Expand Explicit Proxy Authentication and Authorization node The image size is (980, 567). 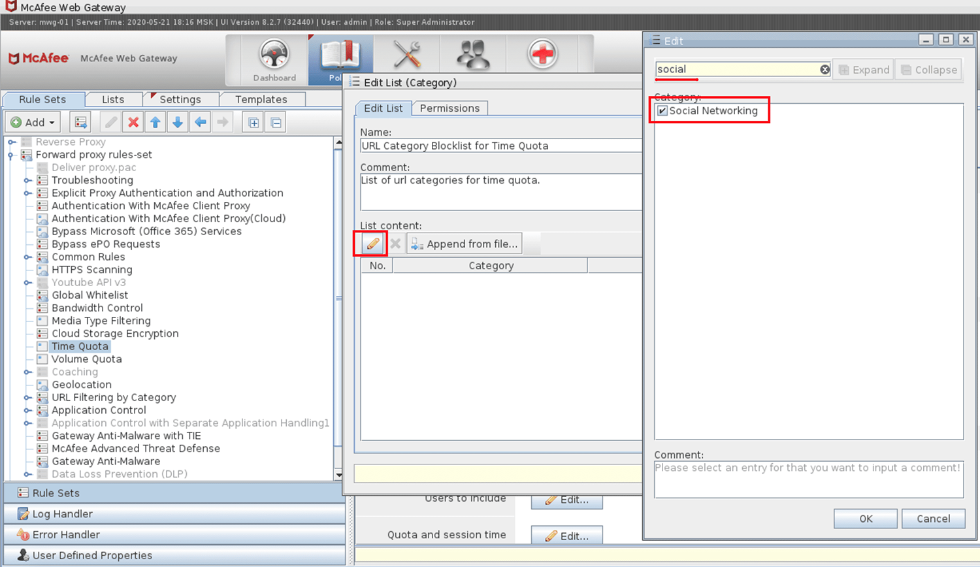tap(27, 193)
